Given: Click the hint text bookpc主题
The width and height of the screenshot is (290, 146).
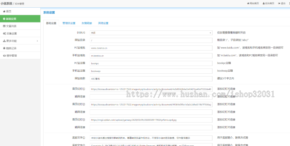Looking at the screenshot, I should [224, 63].
